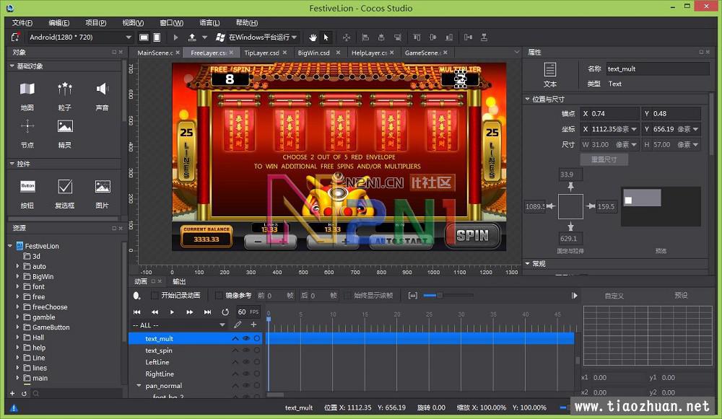Collapse the 基础对象 section

[x=12, y=66]
